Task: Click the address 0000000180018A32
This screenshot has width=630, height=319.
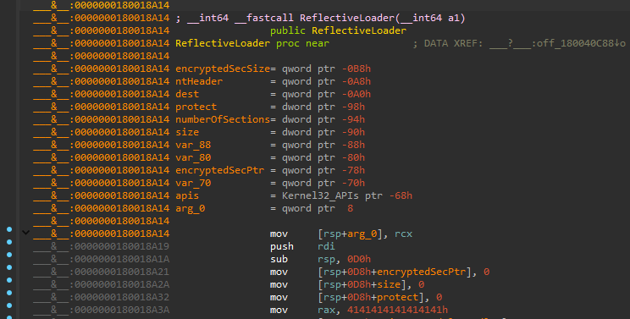Action: point(122,297)
